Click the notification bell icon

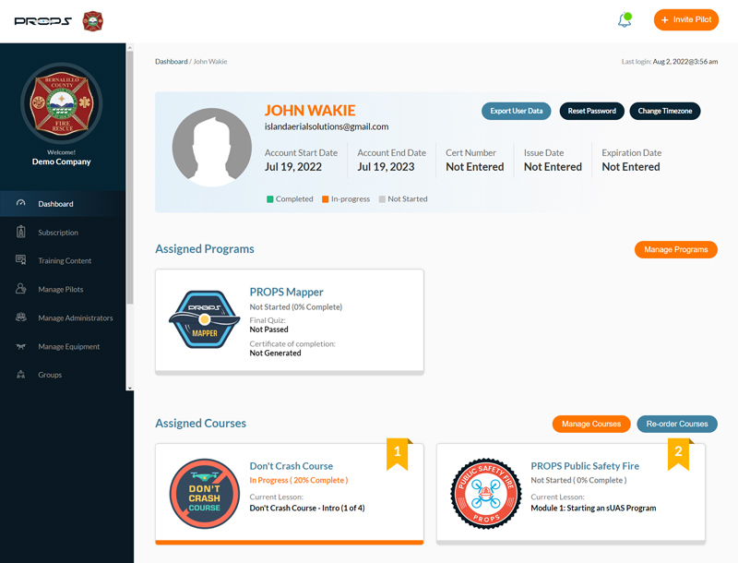click(625, 20)
